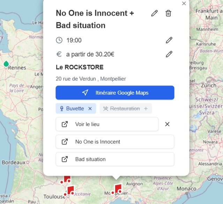223x204 pixels.
Task: Open the 'Voir le lieu' link
Action: 107,124
